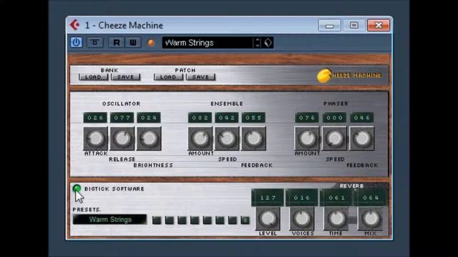
Task: Click the Phaser Speed value 000
Action: pos(334,118)
